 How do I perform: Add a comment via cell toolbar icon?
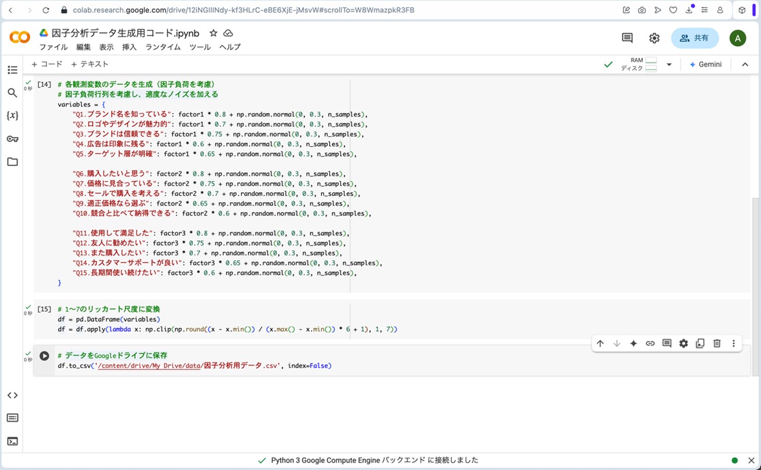(667, 344)
